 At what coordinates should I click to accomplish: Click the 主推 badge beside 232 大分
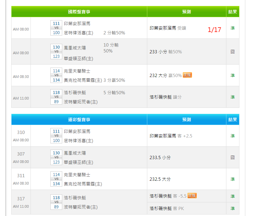click(x=187, y=75)
